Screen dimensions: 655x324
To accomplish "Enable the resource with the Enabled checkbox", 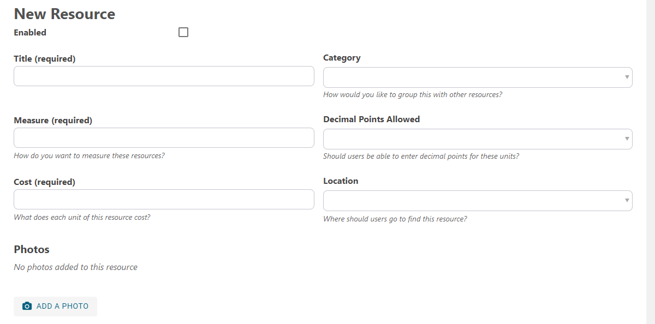I will (183, 32).
